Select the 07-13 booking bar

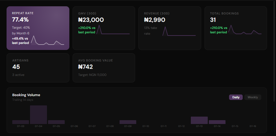[x=199, y=120]
